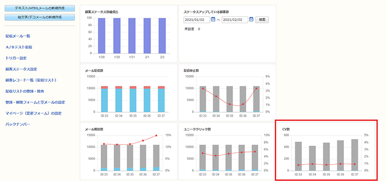Click the ID:35 bar in メール配信数 chart
Image resolution: width=387 pixels, height=181 pixels.
[x=133, y=99]
